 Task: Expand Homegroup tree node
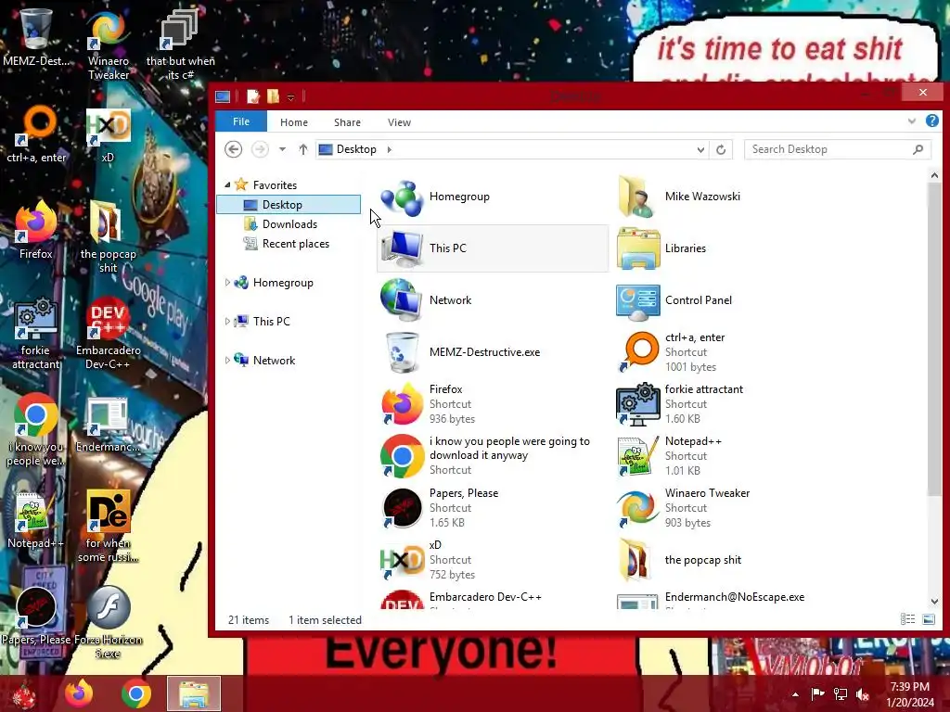227,283
